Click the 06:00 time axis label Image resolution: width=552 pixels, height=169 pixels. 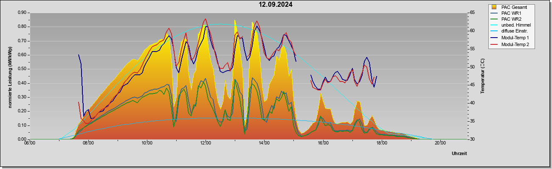click(x=30, y=143)
